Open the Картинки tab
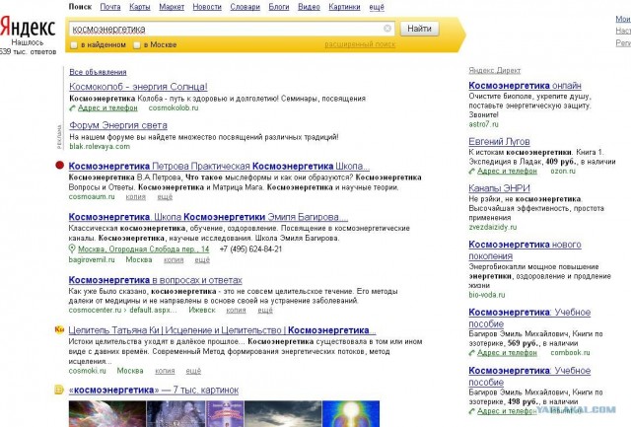 point(344,7)
